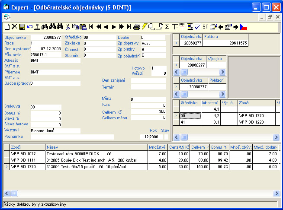Click the yellow lightning bolt icon
Image resolution: width=283 pixels, height=210 pixels.
click(145, 27)
